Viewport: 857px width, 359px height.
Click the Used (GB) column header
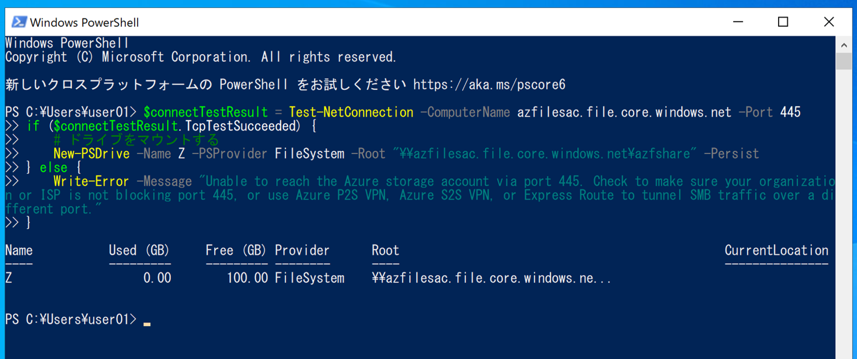coord(139,251)
